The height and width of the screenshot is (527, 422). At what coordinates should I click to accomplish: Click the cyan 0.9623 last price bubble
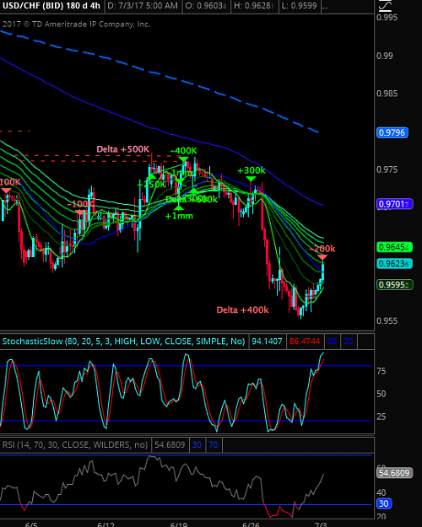394,263
